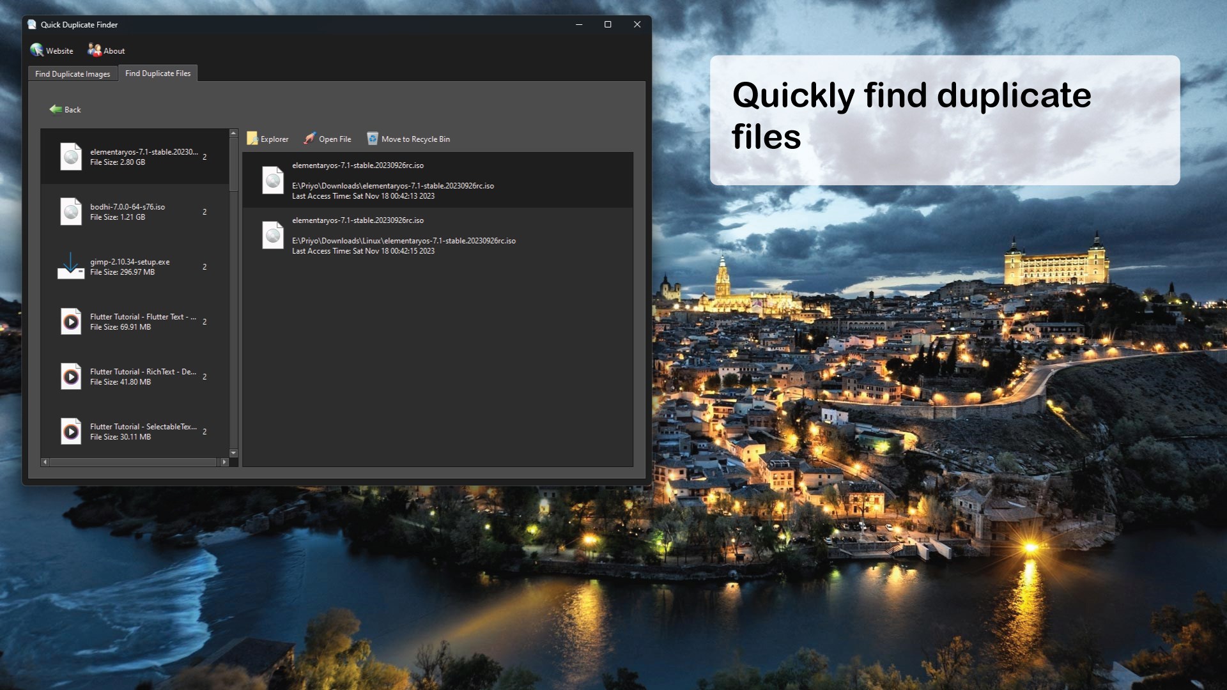Select the Flutter Text 69.91 MB video
This screenshot has width=1227, height=690.
134,321
